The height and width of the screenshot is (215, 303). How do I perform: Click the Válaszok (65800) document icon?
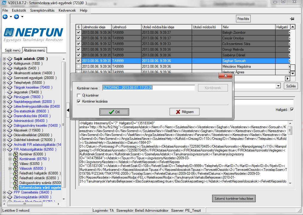click(16, 168)
